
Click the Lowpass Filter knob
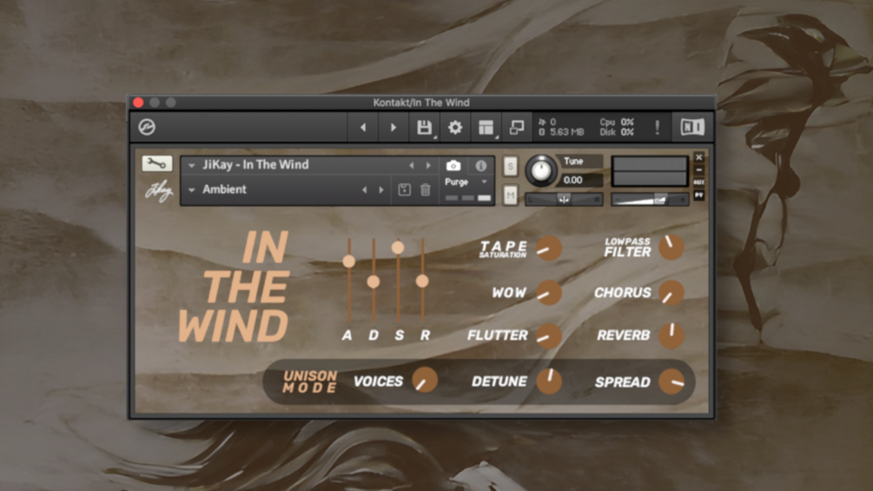(671, 247)
